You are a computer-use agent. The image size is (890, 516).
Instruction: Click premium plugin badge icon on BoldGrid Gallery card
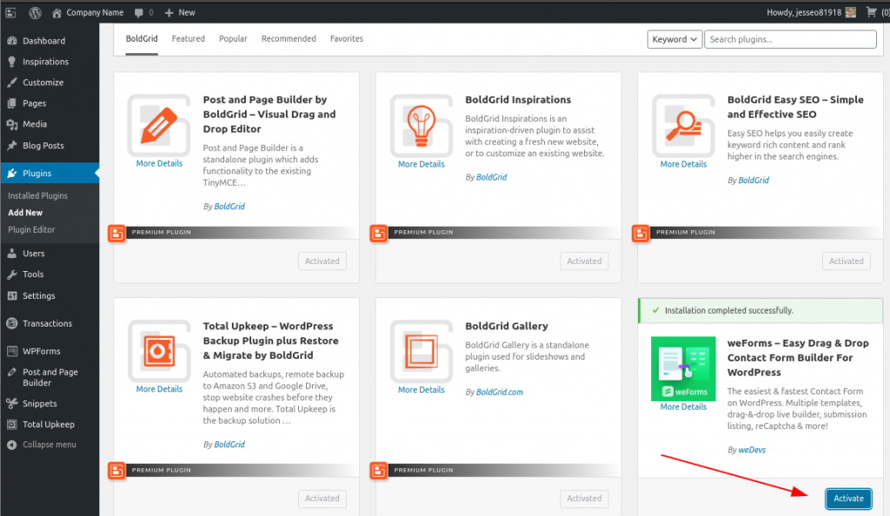tap(379, 470)
